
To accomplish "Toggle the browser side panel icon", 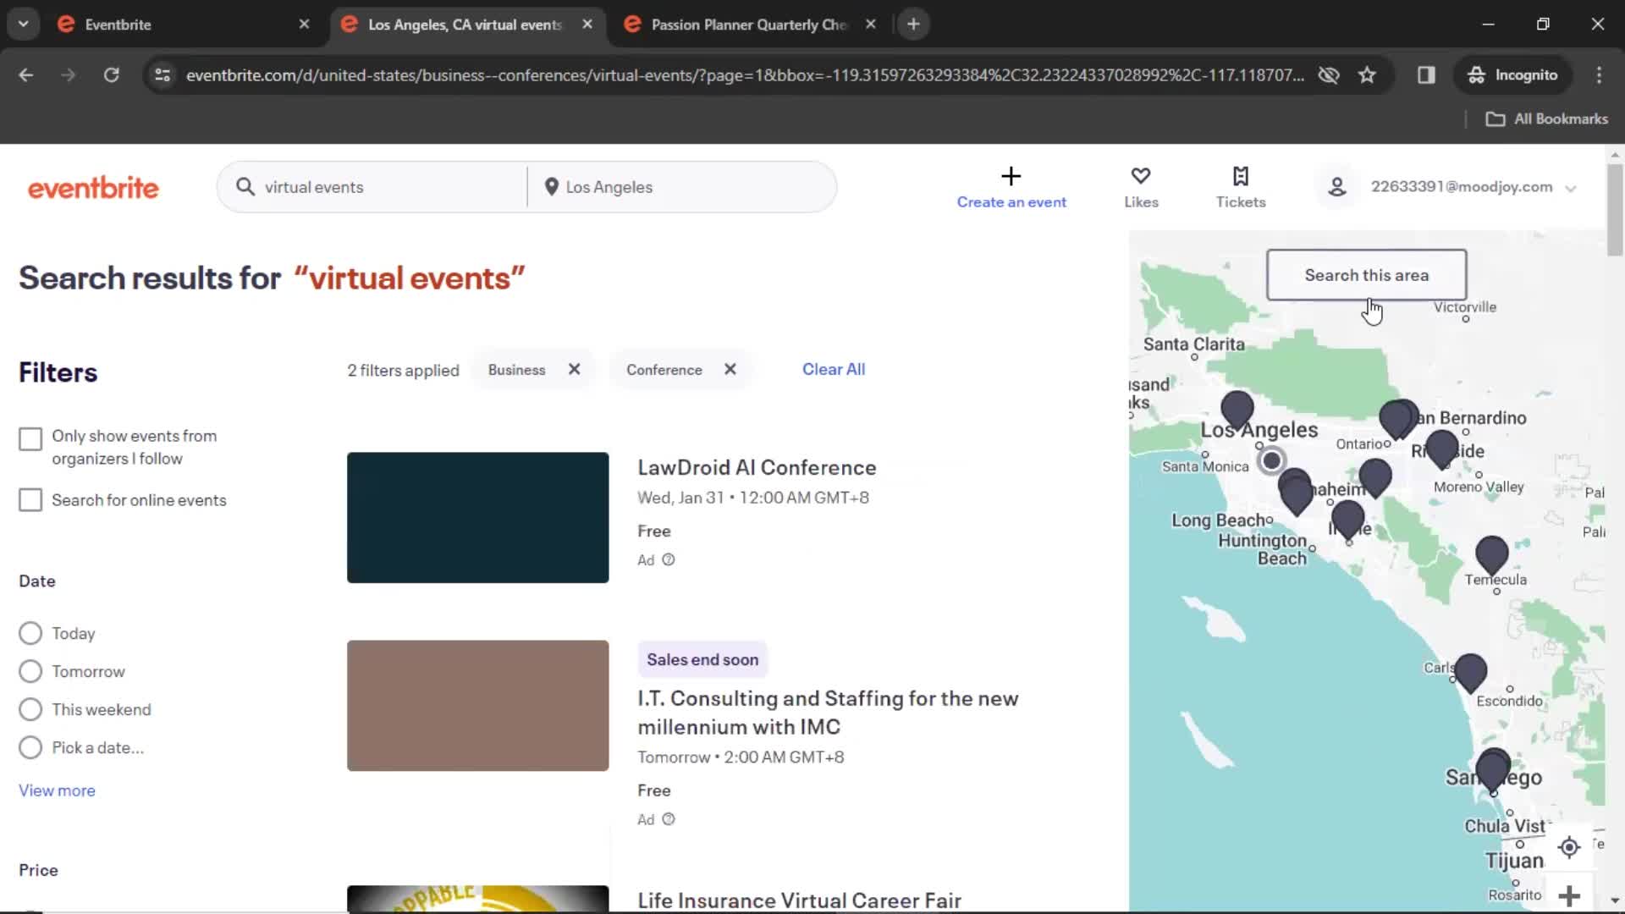I will coord(1426,75).
